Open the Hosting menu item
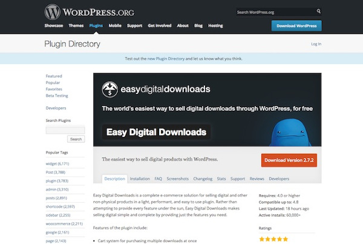Viewport: 363px width, 244px height. [215, 25]
